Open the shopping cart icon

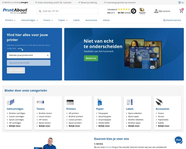(x=181, y=11)
